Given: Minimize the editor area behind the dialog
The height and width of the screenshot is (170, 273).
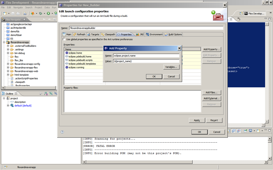Looking at the screenshot, I should [x=266, y=18].
